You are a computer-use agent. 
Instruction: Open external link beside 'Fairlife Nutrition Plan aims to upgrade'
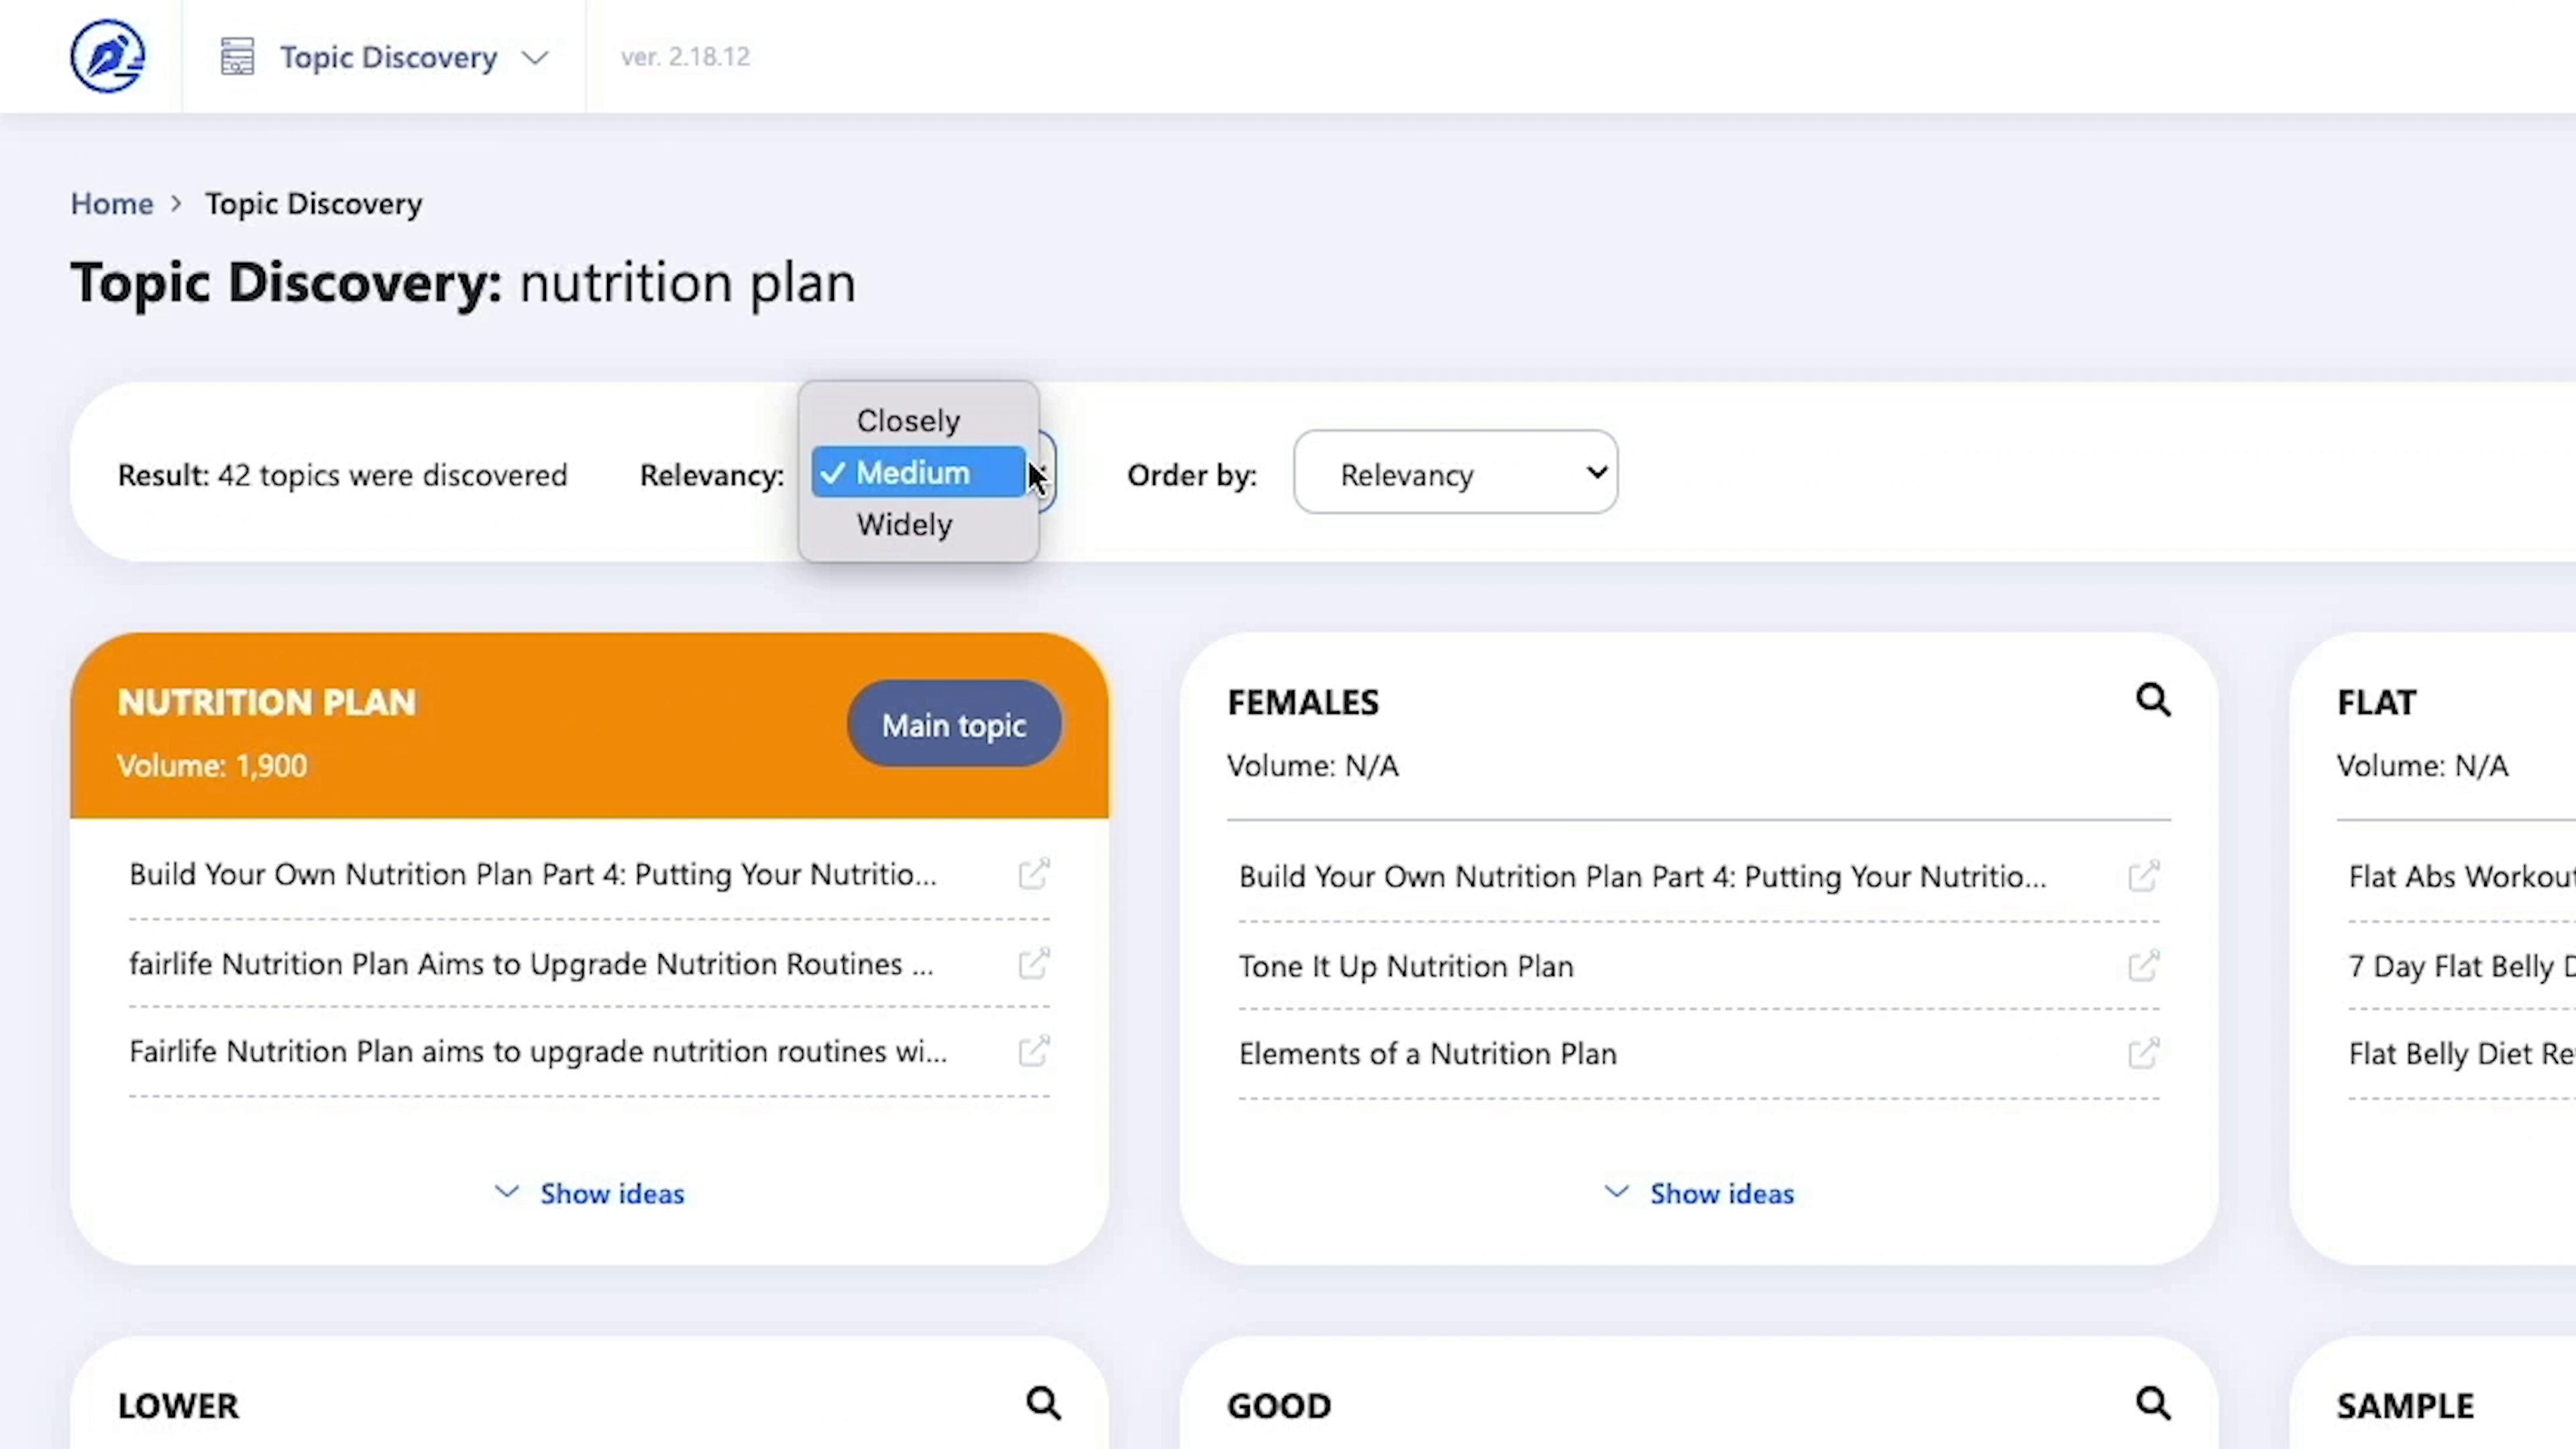(x=1033, y=1051)
